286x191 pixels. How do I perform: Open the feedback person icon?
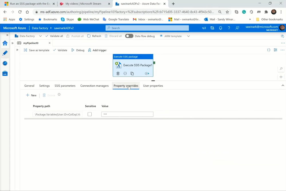pos(237,28)
